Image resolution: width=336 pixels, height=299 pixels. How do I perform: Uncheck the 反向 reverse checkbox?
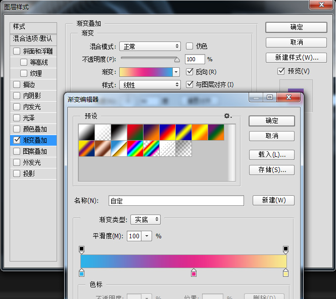coord(190,72)
